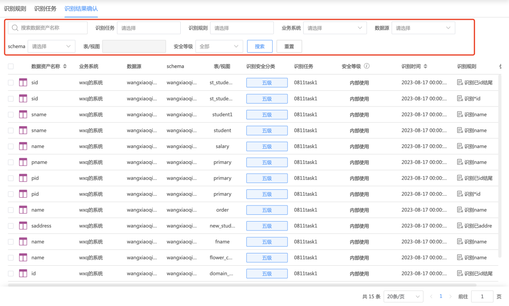Click rule icon beside 识别name in pname row

(x=460, y=162)
